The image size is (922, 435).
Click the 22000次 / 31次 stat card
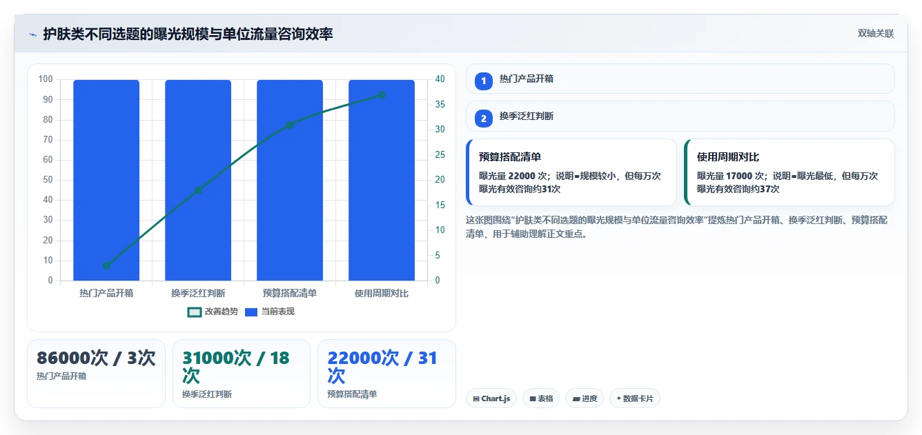point(386,374)
